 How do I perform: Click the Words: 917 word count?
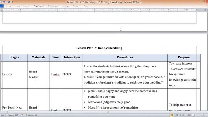(13, 115)
